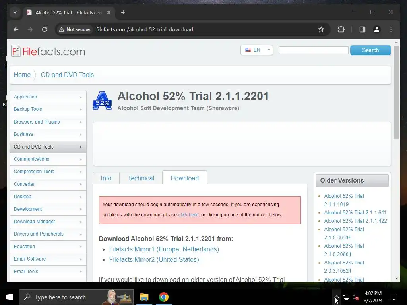The height and width of the screenshot is (305, 407).
Task: Open File Explorer from the taskbar
Action: (x=144, y=297)
